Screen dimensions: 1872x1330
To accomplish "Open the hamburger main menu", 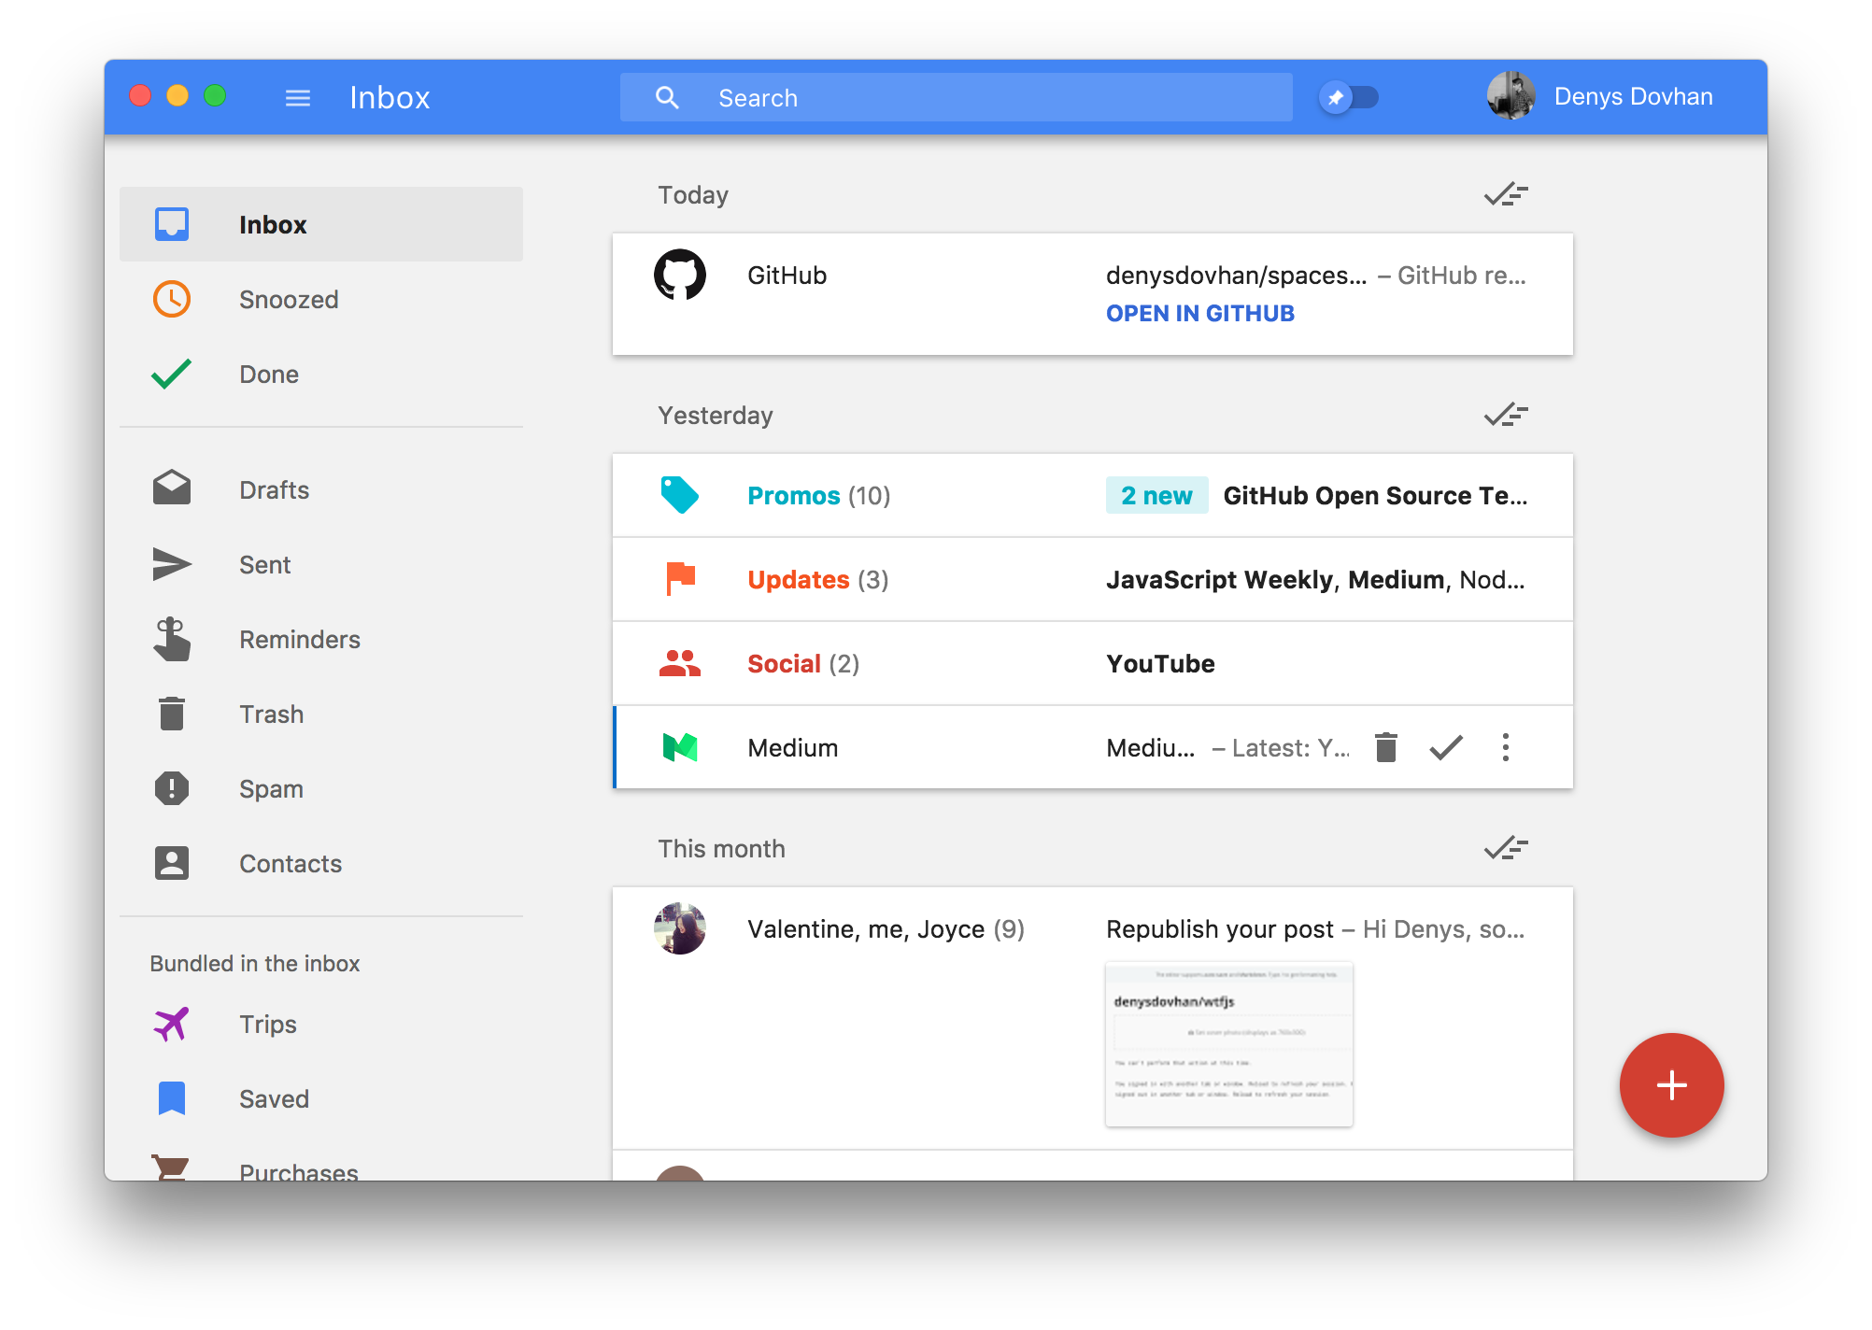I will (297, 98).
